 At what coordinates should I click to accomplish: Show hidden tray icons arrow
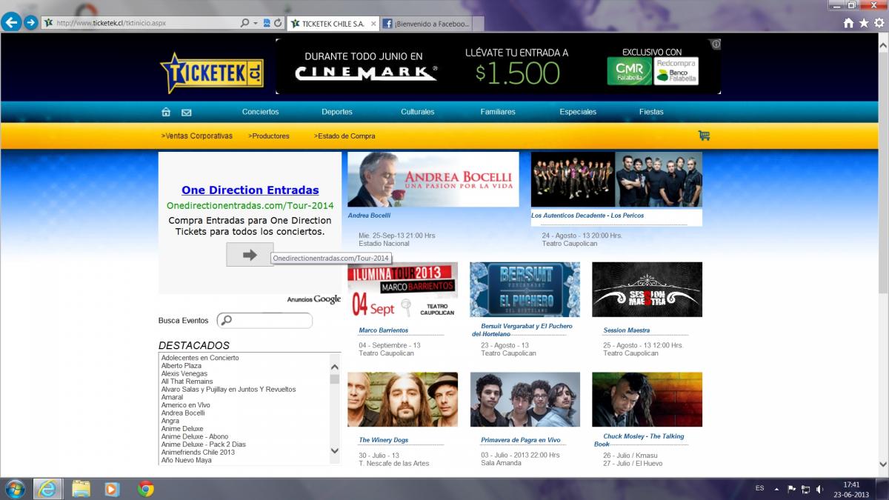pyautogui.click(x=777, y=489)
